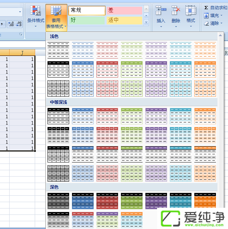Image resolution: width=228 pixels, height=229 pixels.
Task: Choose the purple gridded shaded style in 中等深浅 fourth row
Action: 156,173
